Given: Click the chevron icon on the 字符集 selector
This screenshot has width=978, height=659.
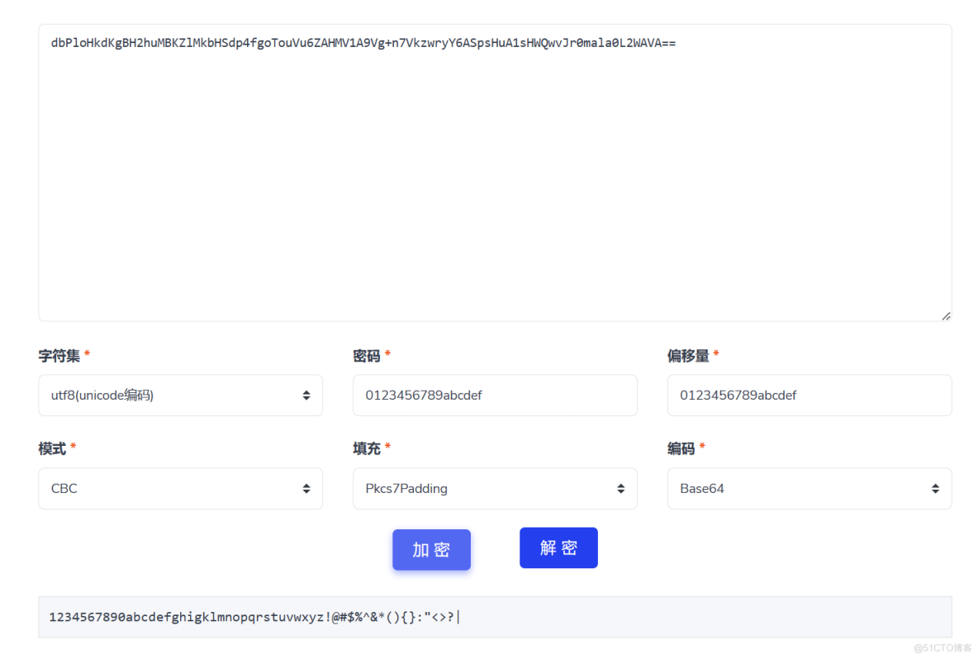Looking at the screenshot, I should pyautogui.click(x=306, y=395).
